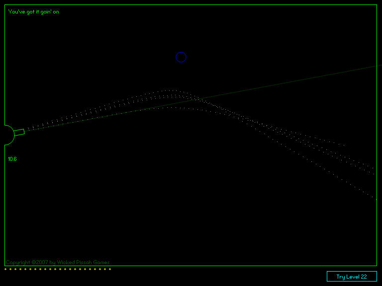Click the power value 10.6
The height and width of the screenshot is (286, 382).
click(x=12, y=159)
